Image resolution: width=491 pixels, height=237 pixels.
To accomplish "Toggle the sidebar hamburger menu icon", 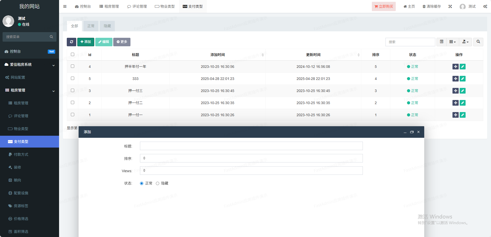I will (65, 6).
